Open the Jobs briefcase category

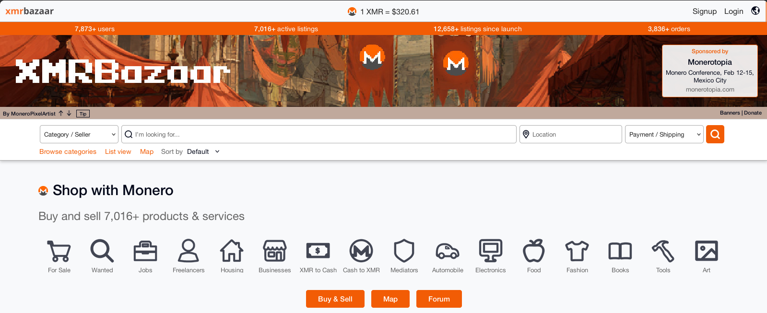point(145,251)
